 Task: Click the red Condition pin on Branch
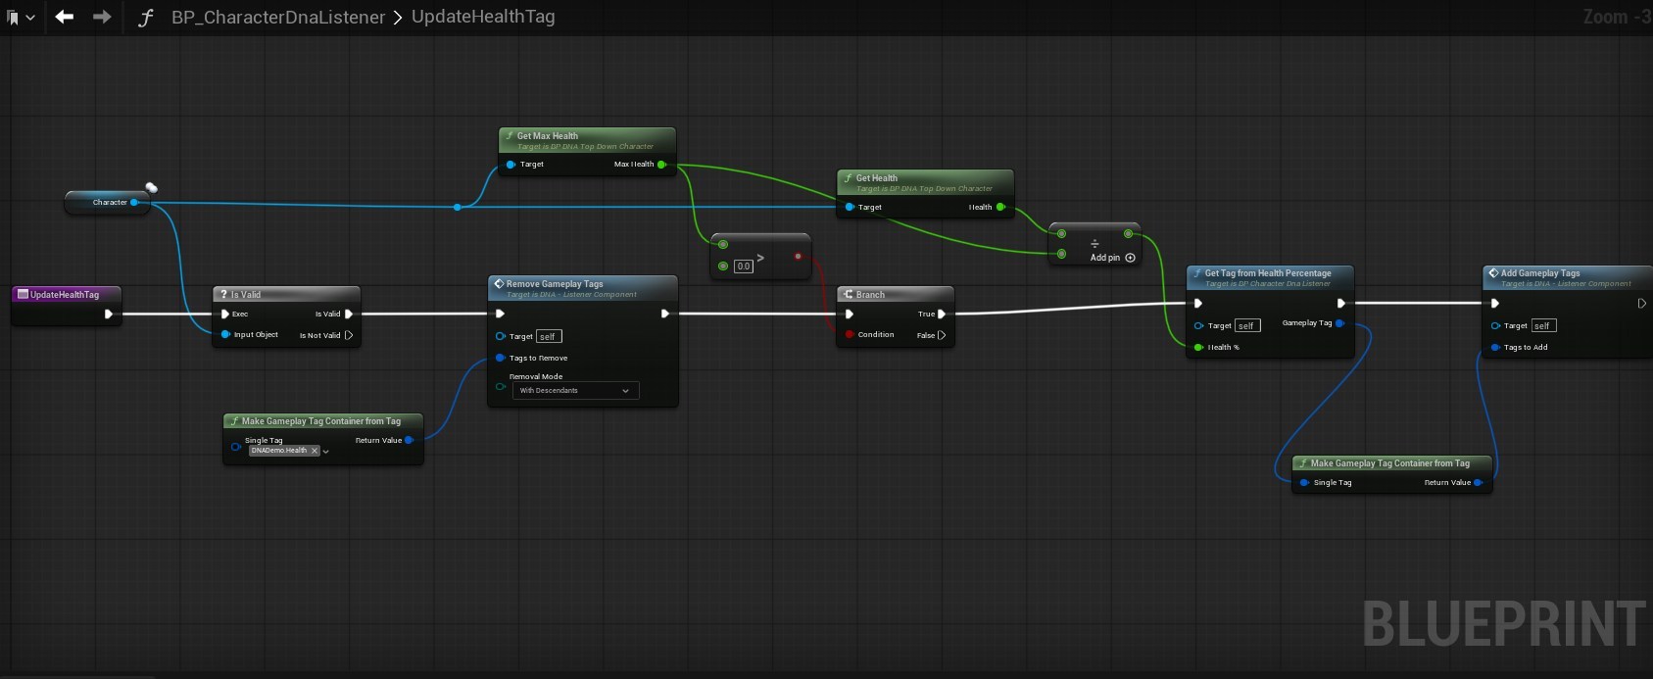850,335
